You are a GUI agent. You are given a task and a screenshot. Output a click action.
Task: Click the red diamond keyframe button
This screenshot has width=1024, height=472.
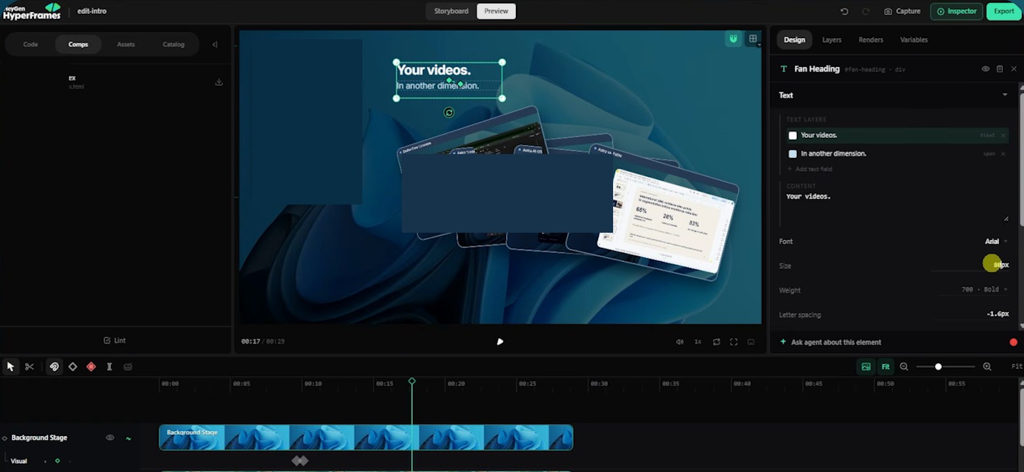click(91, 366)
